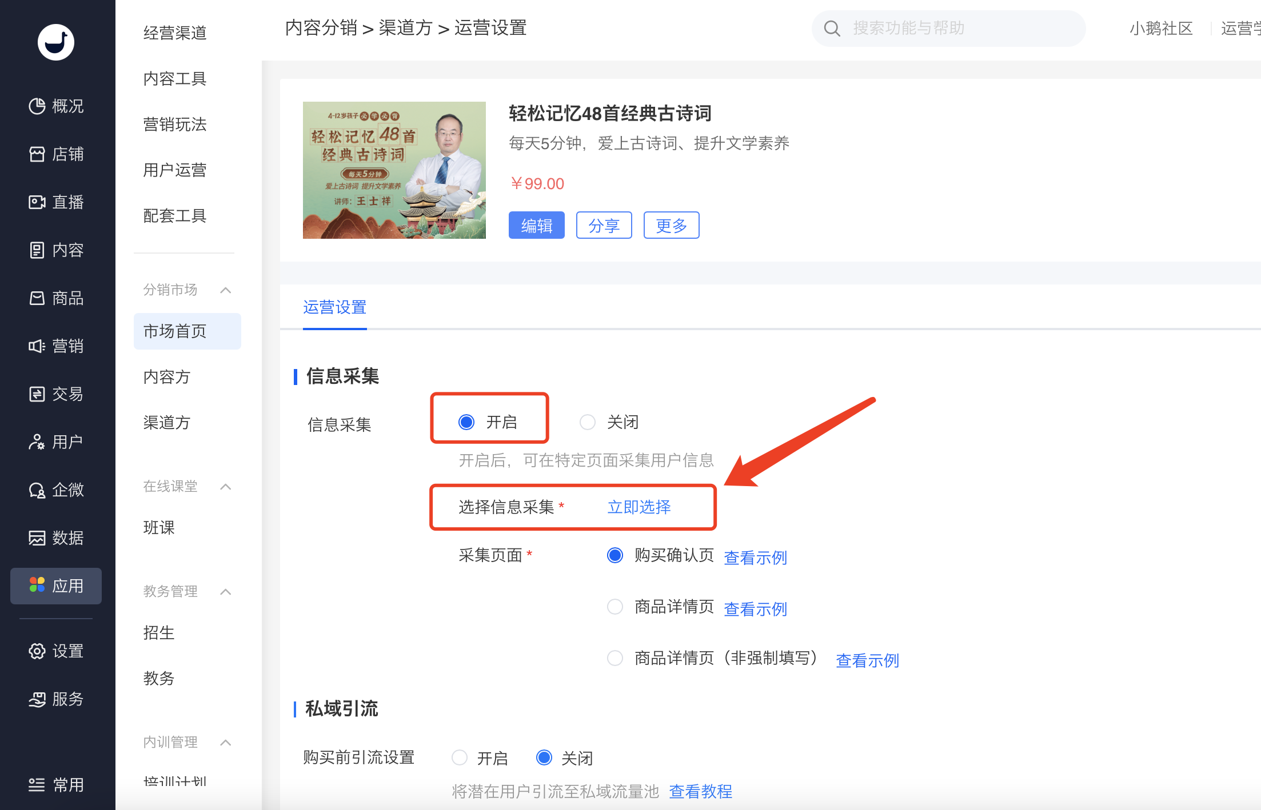Open 查看教程 tutorial link

tap(701, 792)
